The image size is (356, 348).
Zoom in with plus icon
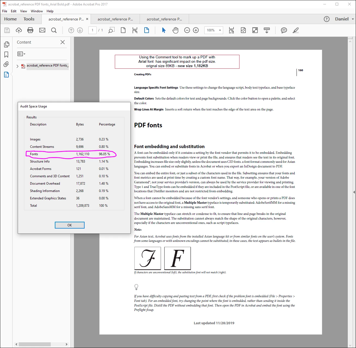(196, 30)
